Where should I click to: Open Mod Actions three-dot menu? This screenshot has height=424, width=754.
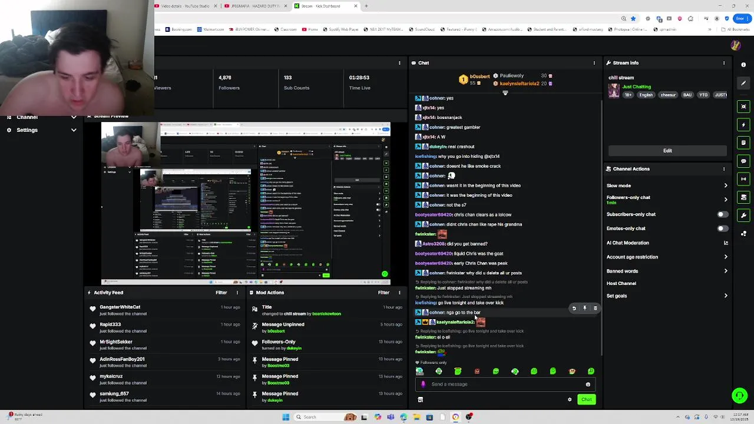coord(399,293)
